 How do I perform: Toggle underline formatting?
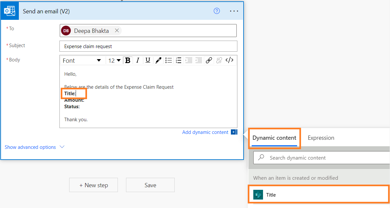(x=148, y=60)
